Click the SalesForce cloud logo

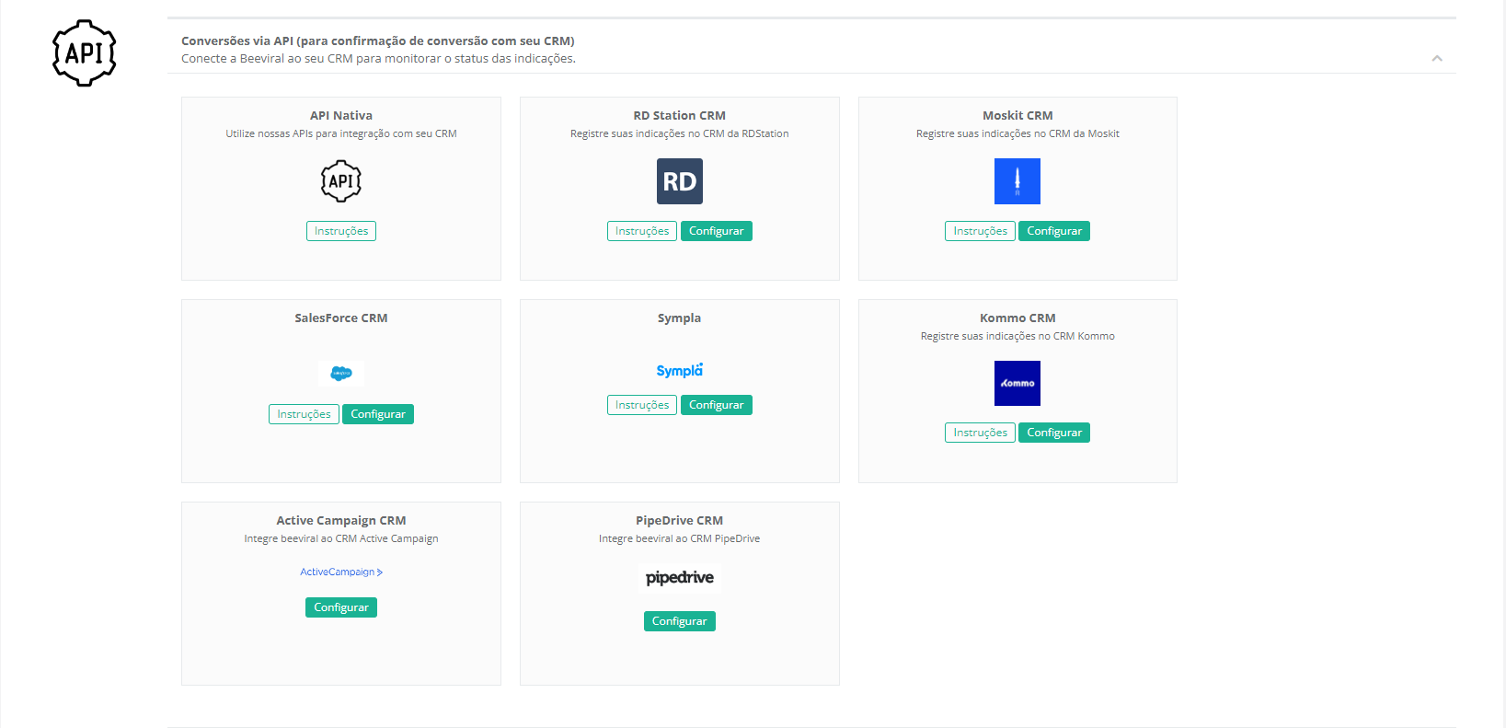click(341, 373)
